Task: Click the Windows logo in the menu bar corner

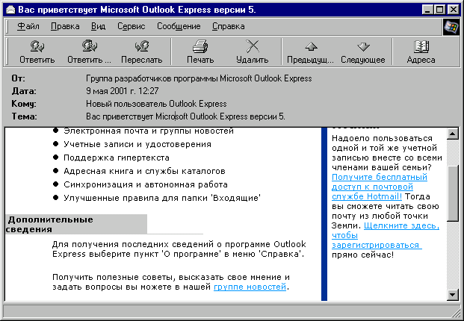Action: (451, 27)
